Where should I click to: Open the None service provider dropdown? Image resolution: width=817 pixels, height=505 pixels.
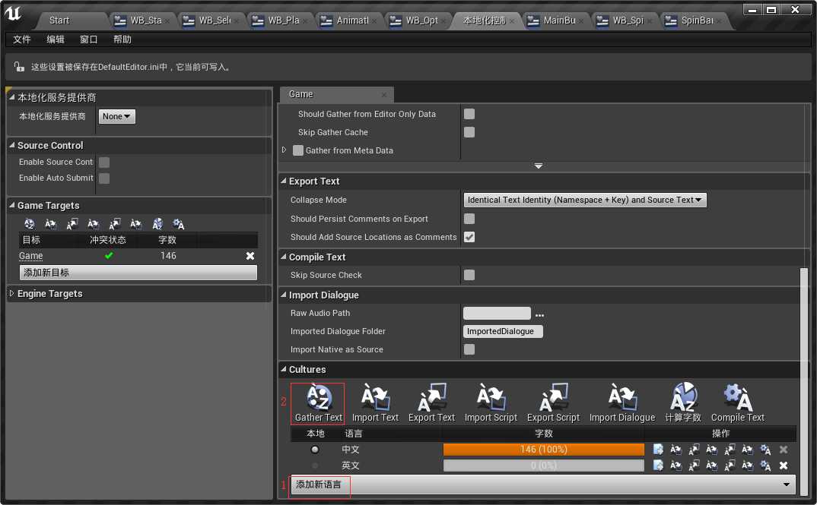tap(116, 116)
